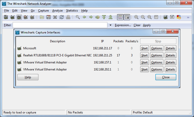This screenshot has width=194, height=117.
Task: Open a capture file with folder icon
Action: (42, 17)
